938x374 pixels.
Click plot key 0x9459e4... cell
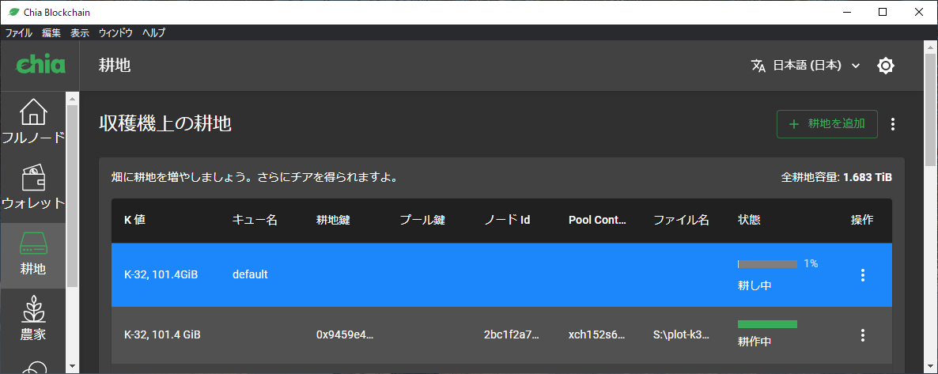click(345, 334)
